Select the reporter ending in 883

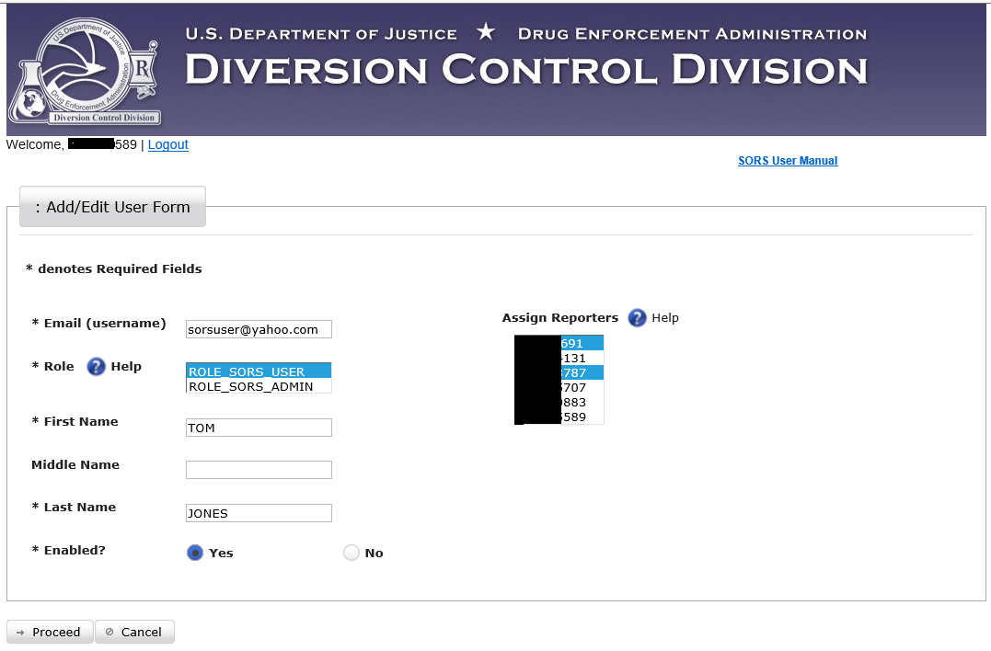559,402
